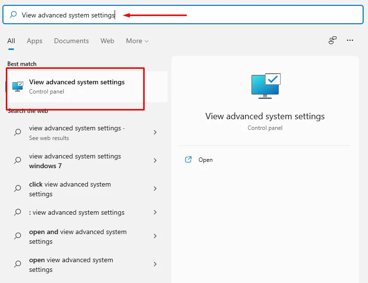Switch to the Web tab

(107, 41)
